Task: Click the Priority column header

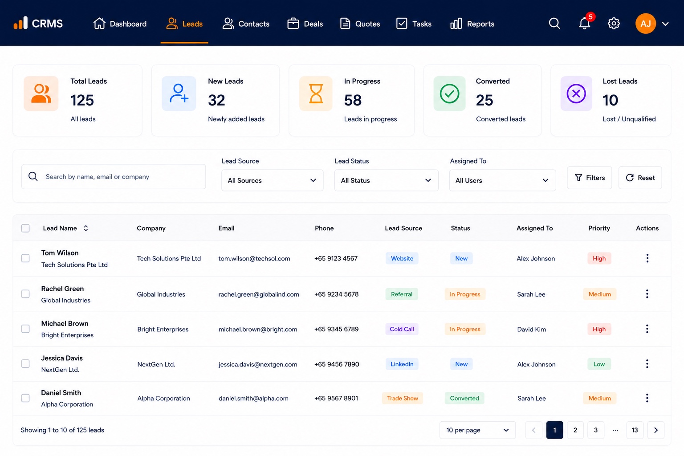Action: coord(599,228)
